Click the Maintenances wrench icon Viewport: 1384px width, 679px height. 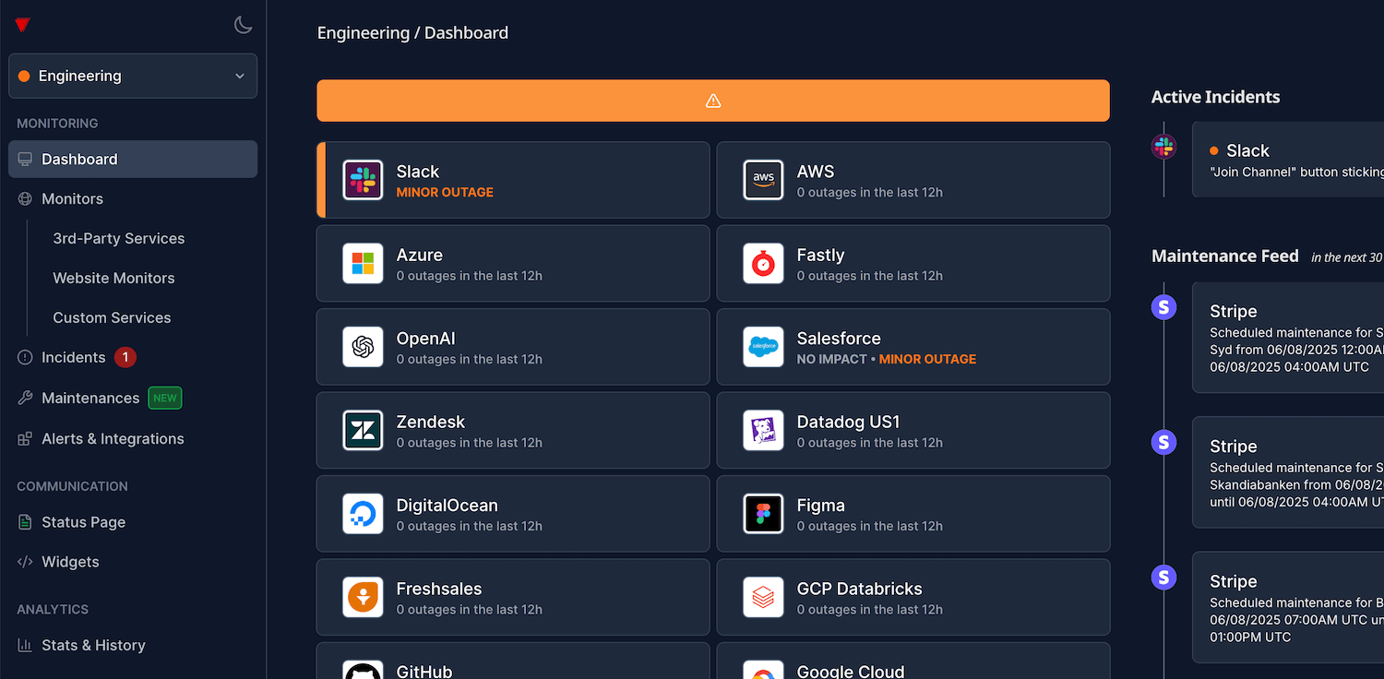(25, 398)
